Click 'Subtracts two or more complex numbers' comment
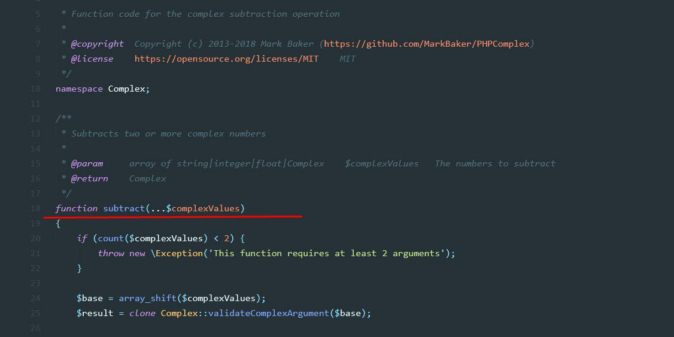The width and height of the screenshot is (674, 337). pos(169,133)
